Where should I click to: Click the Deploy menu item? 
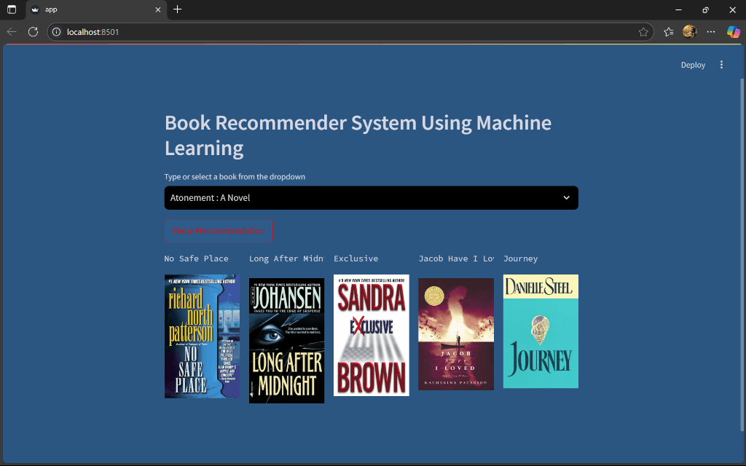coord(692,65)
